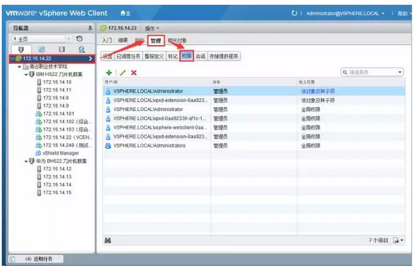Collapse the 华为 BH622 刀片机群集 cluster
Image resolution: width=415 pixels, height=270 pixels.
26,161
